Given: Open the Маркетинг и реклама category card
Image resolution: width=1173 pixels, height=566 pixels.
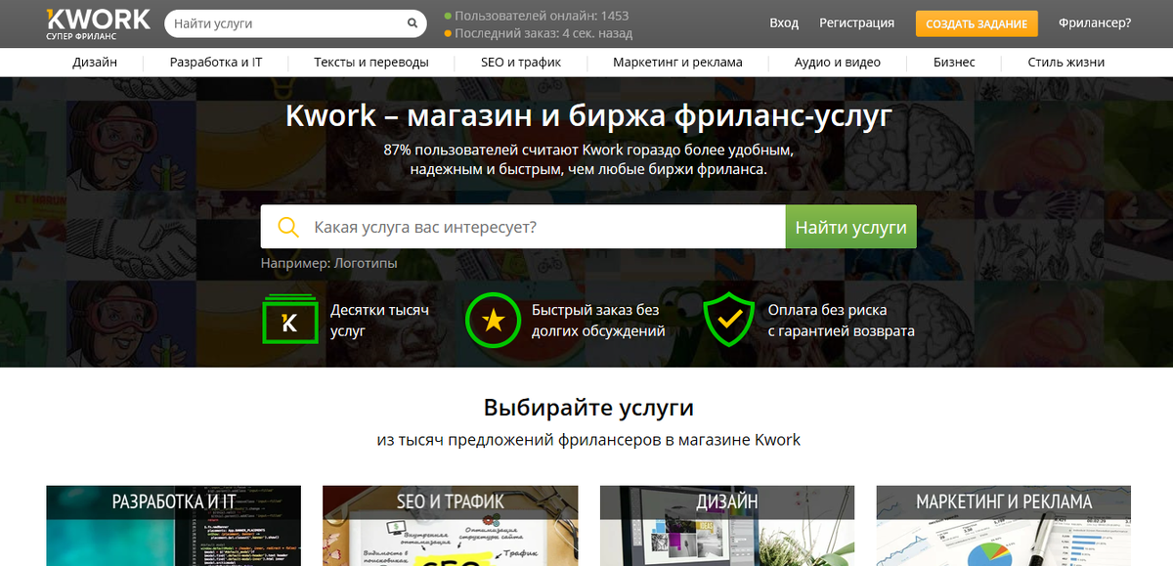Looking at the screenshot, I should coord(1003,525).
